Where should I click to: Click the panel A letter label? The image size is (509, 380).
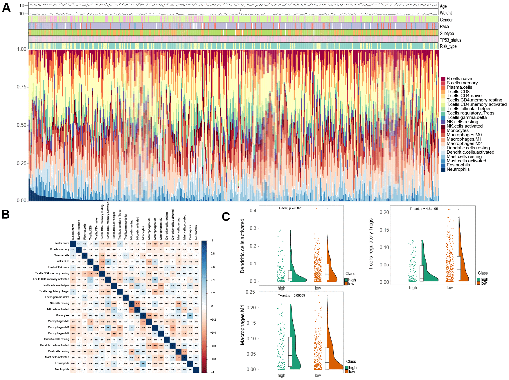tap(6, 8)
